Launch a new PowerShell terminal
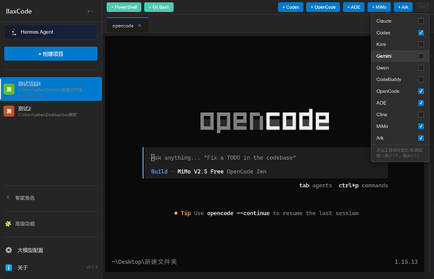Screen dimensions: 434x279 tap(124, 7)
